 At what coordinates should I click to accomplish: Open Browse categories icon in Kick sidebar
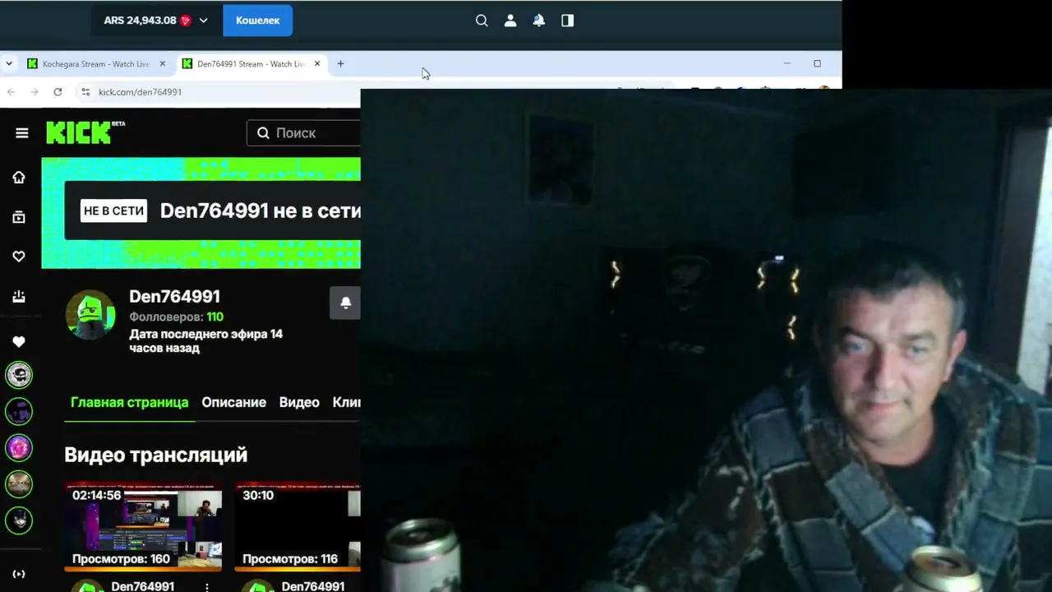(x=19, y=217)
